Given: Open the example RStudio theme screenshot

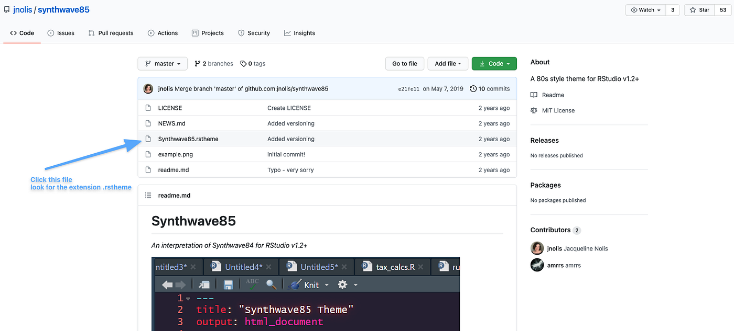Looking at the screenshot, I should [x=306, y=294].
